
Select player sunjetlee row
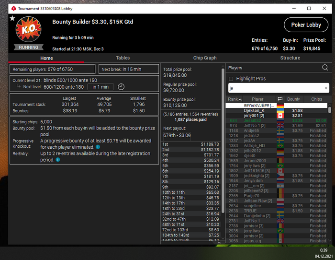277,206
